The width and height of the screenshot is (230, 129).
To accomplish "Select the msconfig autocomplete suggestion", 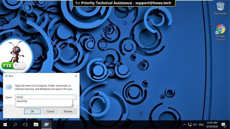I will tap(44, 101).
